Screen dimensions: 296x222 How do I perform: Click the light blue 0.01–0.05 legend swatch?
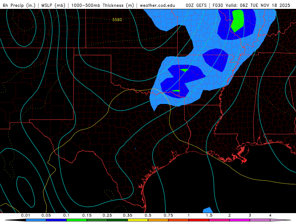[36, 220]
